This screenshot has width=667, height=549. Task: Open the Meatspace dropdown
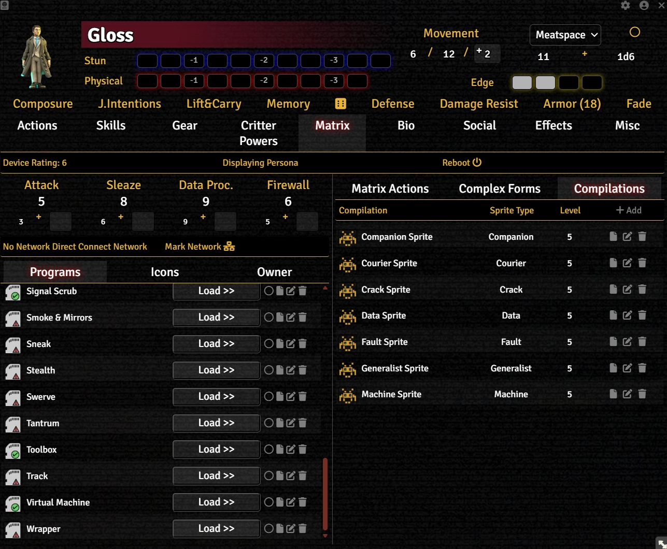[x=565, y=35]
